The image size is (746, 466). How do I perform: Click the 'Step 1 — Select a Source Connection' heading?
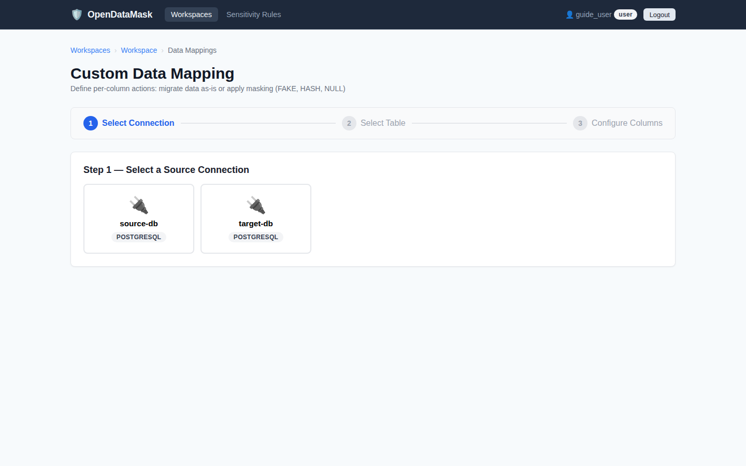click(x=166, y=170)
